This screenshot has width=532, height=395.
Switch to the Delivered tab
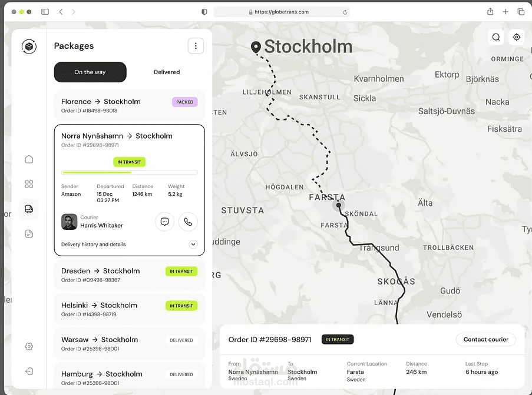[166, 72]
